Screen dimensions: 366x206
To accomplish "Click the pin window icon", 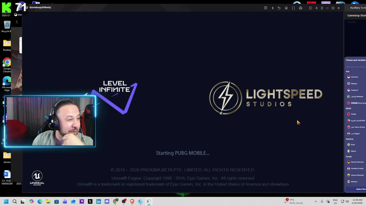I will click(x=316, y=8).
